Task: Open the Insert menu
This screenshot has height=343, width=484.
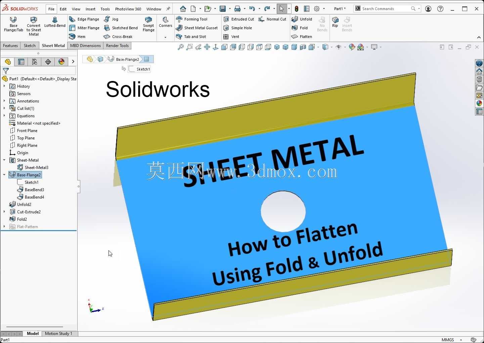Action: pos(90,9)
